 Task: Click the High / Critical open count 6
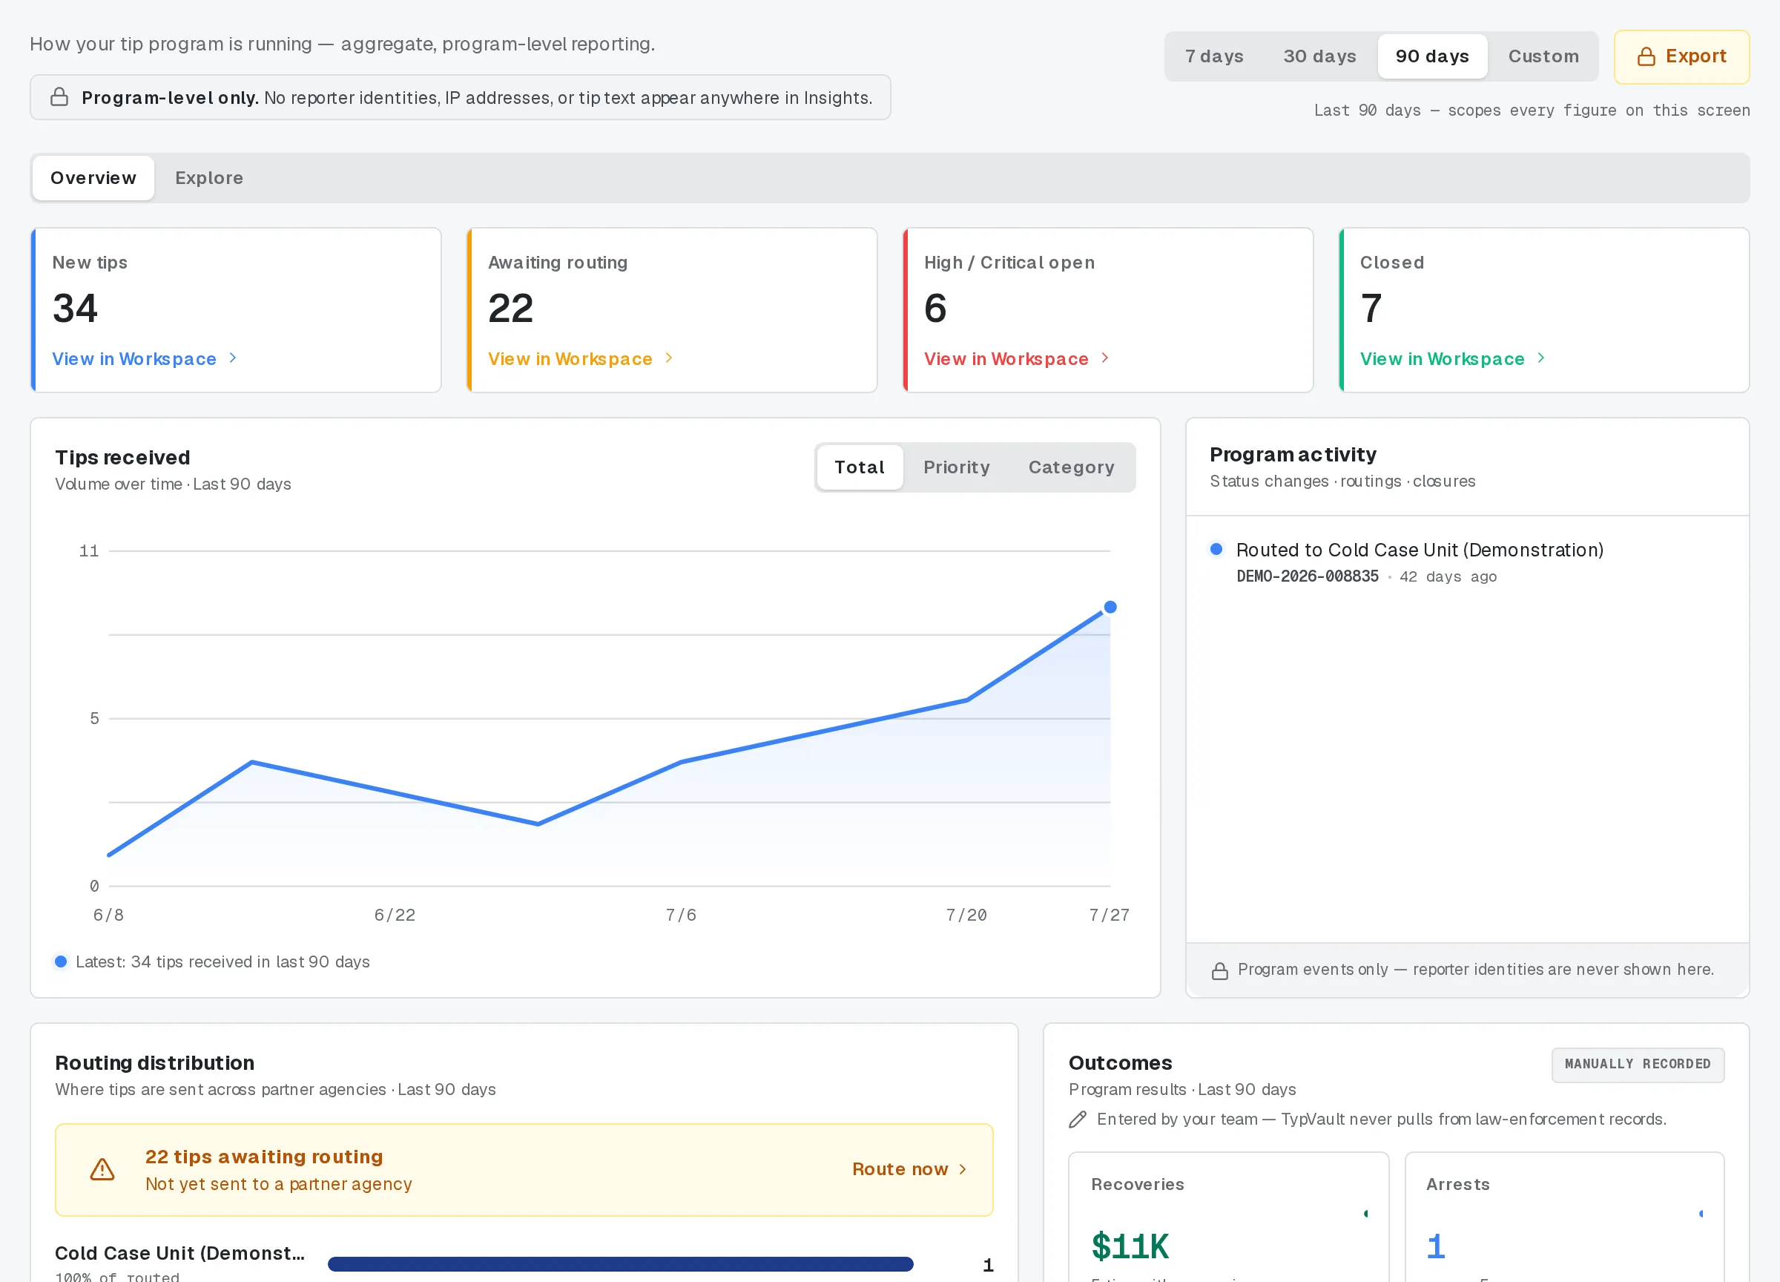(x=935, y=308)
